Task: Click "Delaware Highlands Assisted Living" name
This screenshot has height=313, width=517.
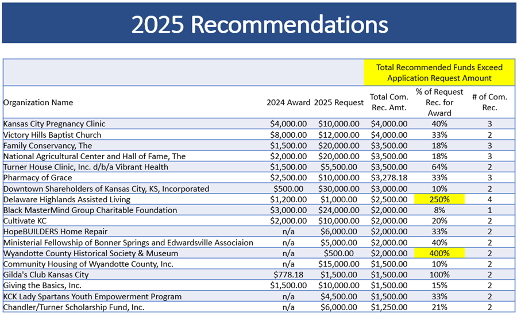Action: coord(67,199)
